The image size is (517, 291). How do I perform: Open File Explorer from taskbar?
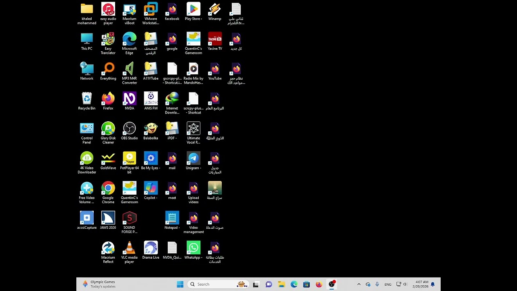282,284
